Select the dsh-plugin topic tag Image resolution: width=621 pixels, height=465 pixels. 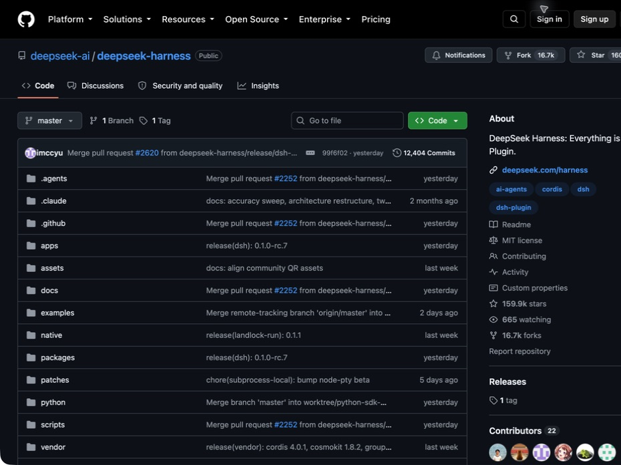[x=513, y=208]
